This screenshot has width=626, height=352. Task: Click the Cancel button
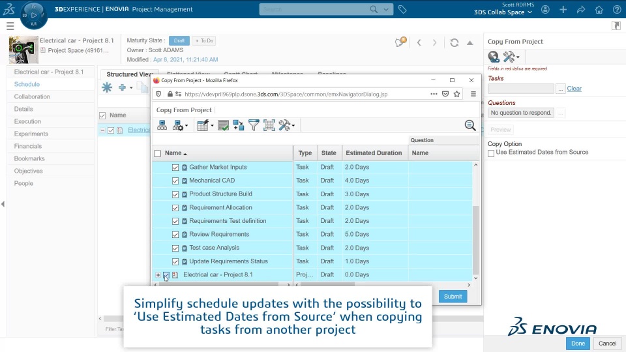(x=607, y=344)
